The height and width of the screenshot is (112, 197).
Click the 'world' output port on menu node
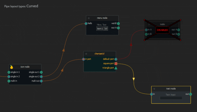click(x=118, y=23)
